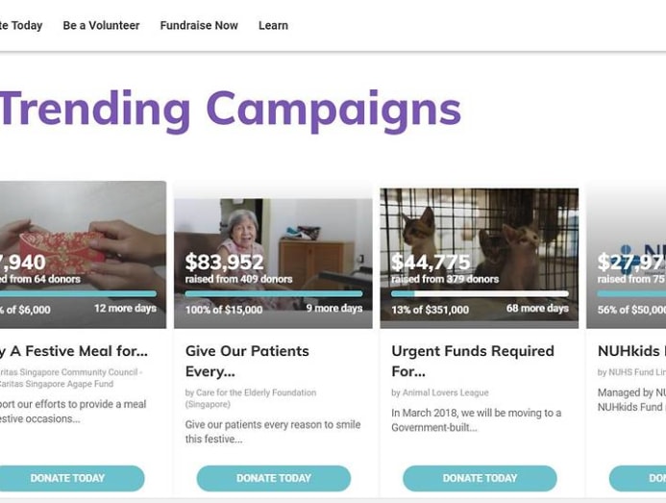This screenshot has height=503, width=666.
Task: Open the Festive Meal campaign title
Action: (74, 351)
